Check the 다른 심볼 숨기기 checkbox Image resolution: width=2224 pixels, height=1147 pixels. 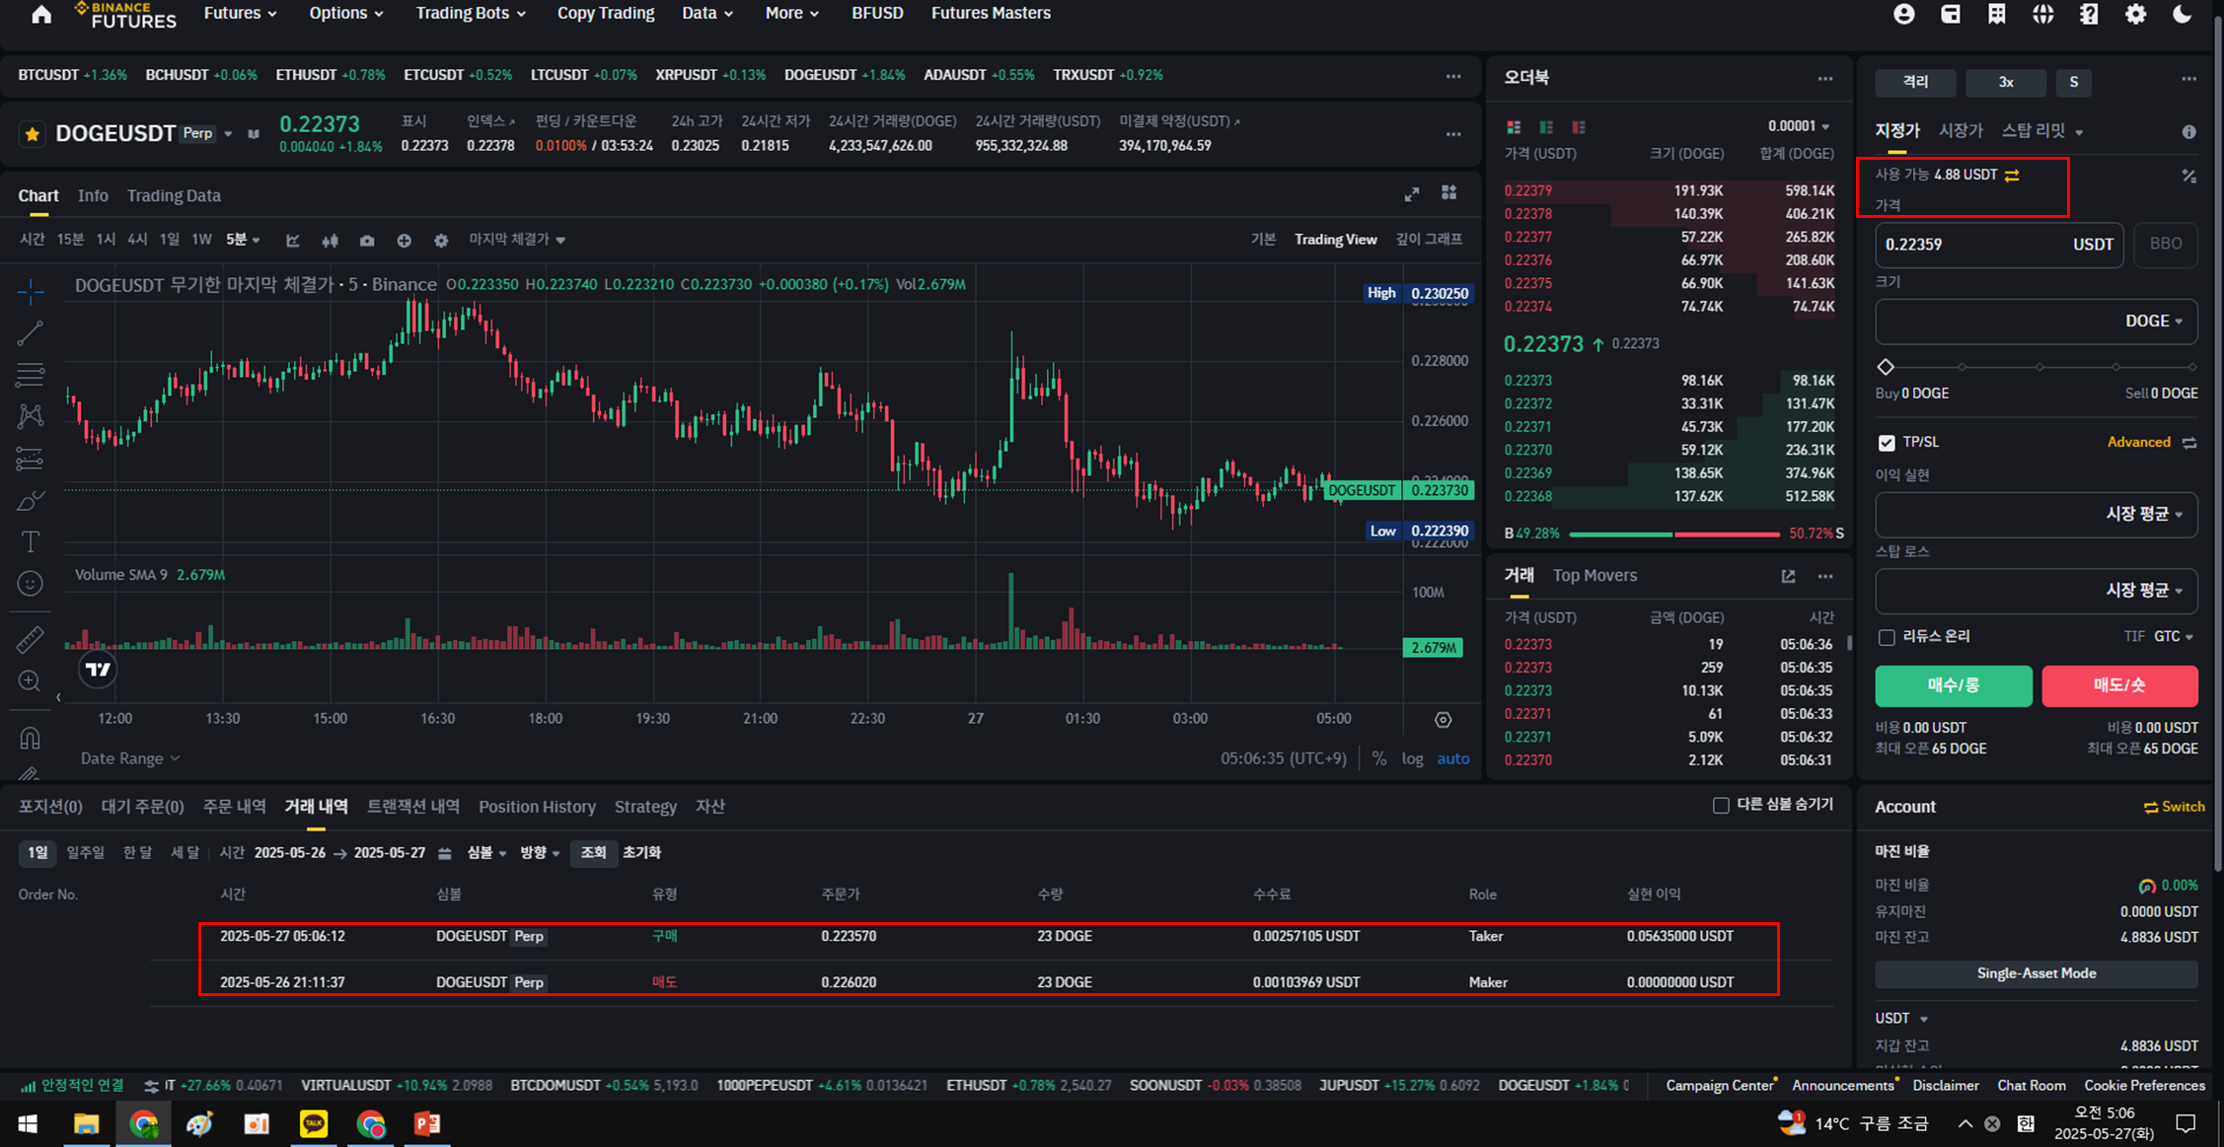click(1721, 806)
